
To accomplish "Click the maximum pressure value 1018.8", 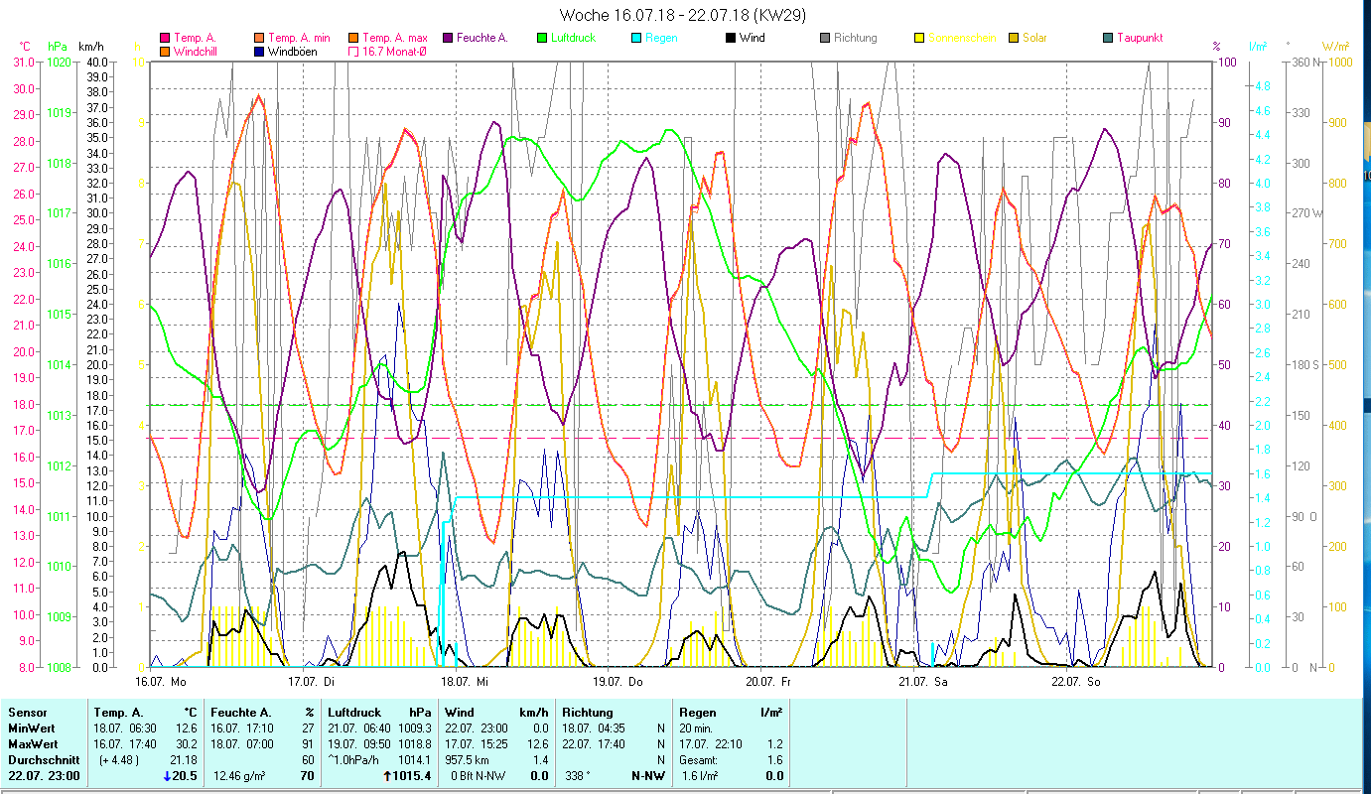I will [x=413, y=744].
